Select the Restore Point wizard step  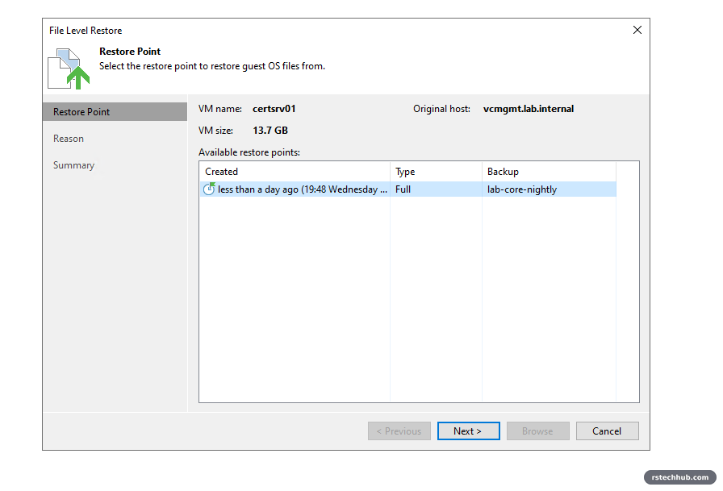(115, 112)
